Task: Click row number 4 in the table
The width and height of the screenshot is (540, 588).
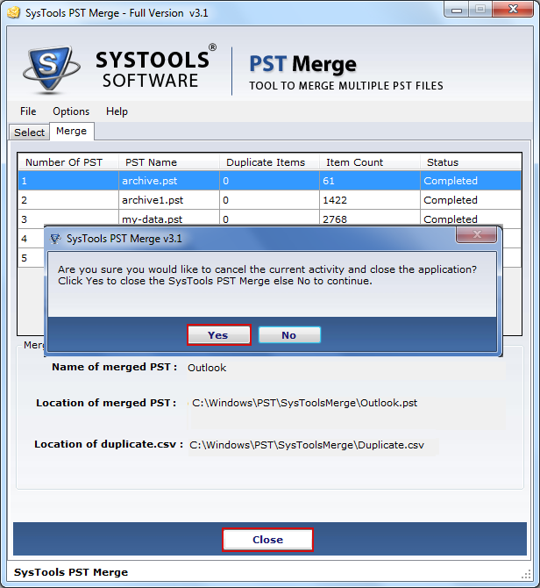Action: pyautogui.click(x=25, y=239)
